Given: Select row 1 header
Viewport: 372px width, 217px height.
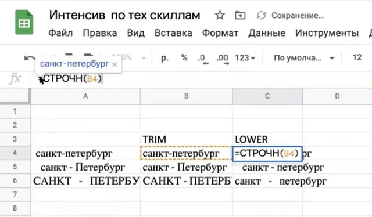Looking at the screenshot, I should pyautogui.click(x=15, y=111).
